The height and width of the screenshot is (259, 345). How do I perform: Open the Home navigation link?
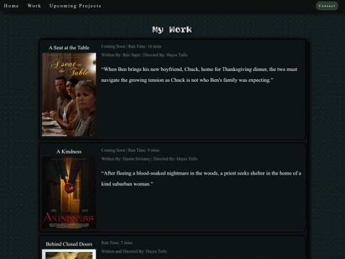[11, 6]
